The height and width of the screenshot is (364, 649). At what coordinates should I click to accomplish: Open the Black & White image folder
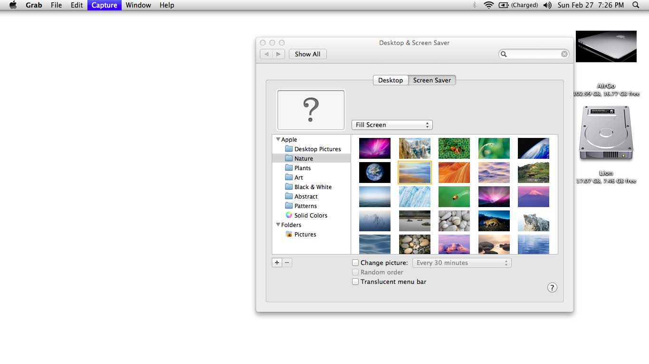312,187
